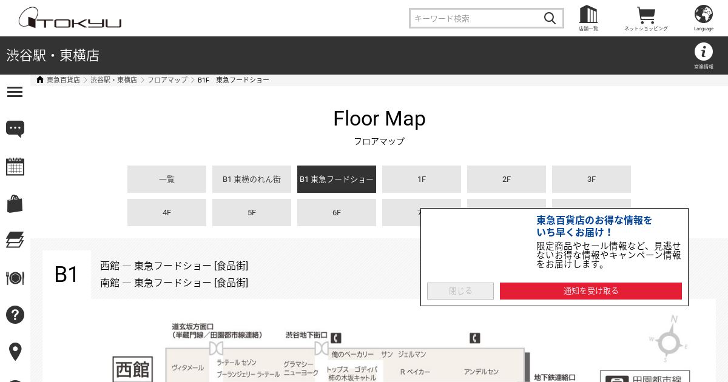
Task: Click ラ・テール セゾン shop on map
Action: click(x=237, y=363)
